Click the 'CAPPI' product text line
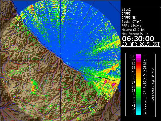Screen dimensions: 161x121 click(x=126, y=14)
